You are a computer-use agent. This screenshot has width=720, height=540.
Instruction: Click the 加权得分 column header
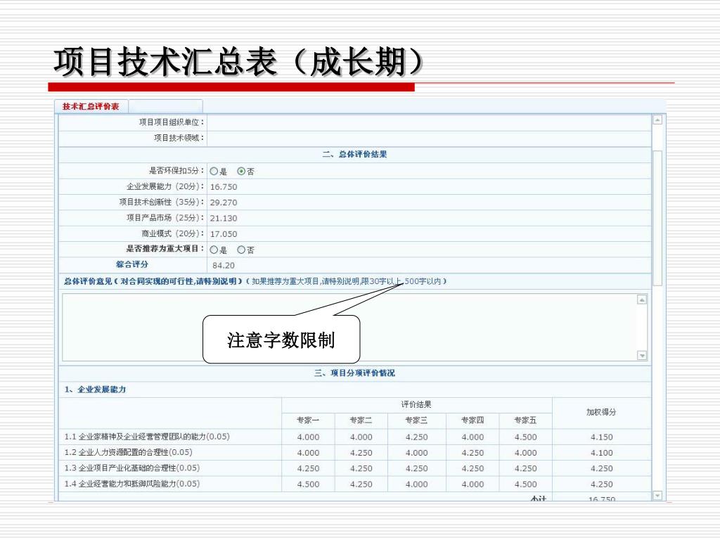pos(601,412)
